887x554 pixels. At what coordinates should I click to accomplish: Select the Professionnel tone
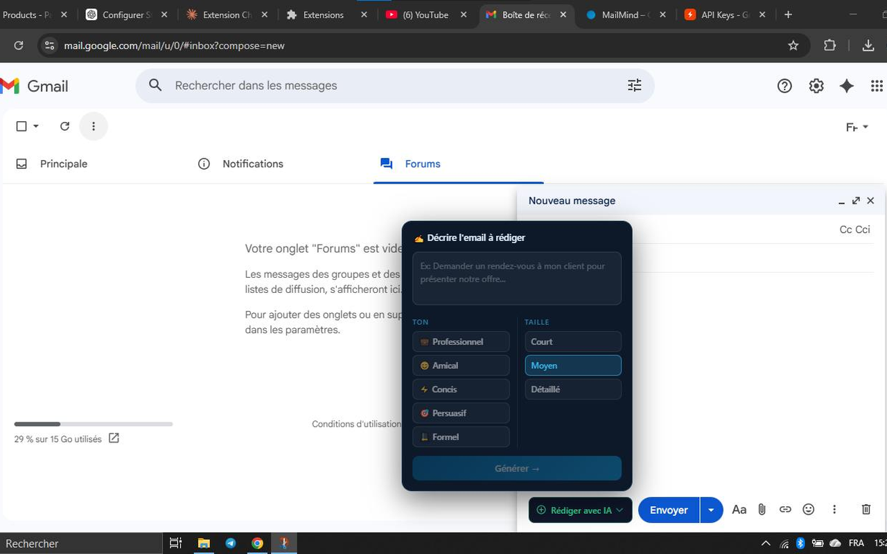point(461,341)
